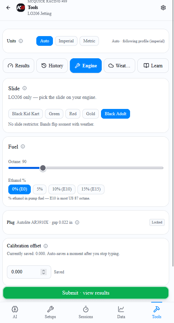This screenshot has width=174, height=323.
Task: Click the info icon beside Slide heading
Action: click(25, 88)
